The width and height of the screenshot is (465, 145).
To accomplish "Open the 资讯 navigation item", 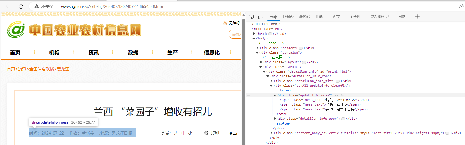I will pos(94,52).
